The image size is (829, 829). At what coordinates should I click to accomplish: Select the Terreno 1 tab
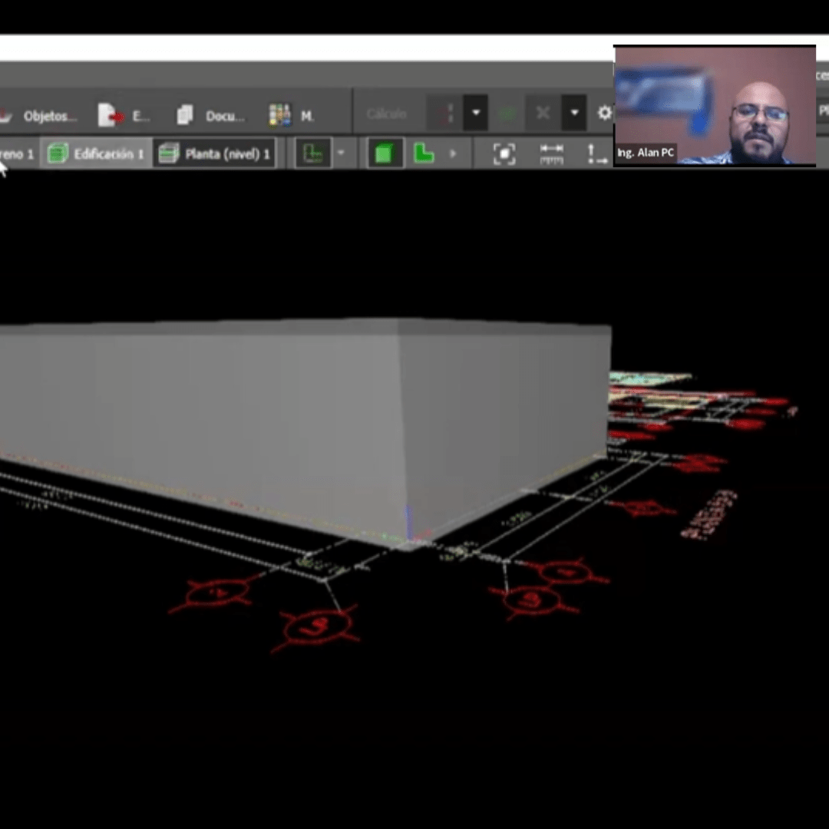(15, 154)
